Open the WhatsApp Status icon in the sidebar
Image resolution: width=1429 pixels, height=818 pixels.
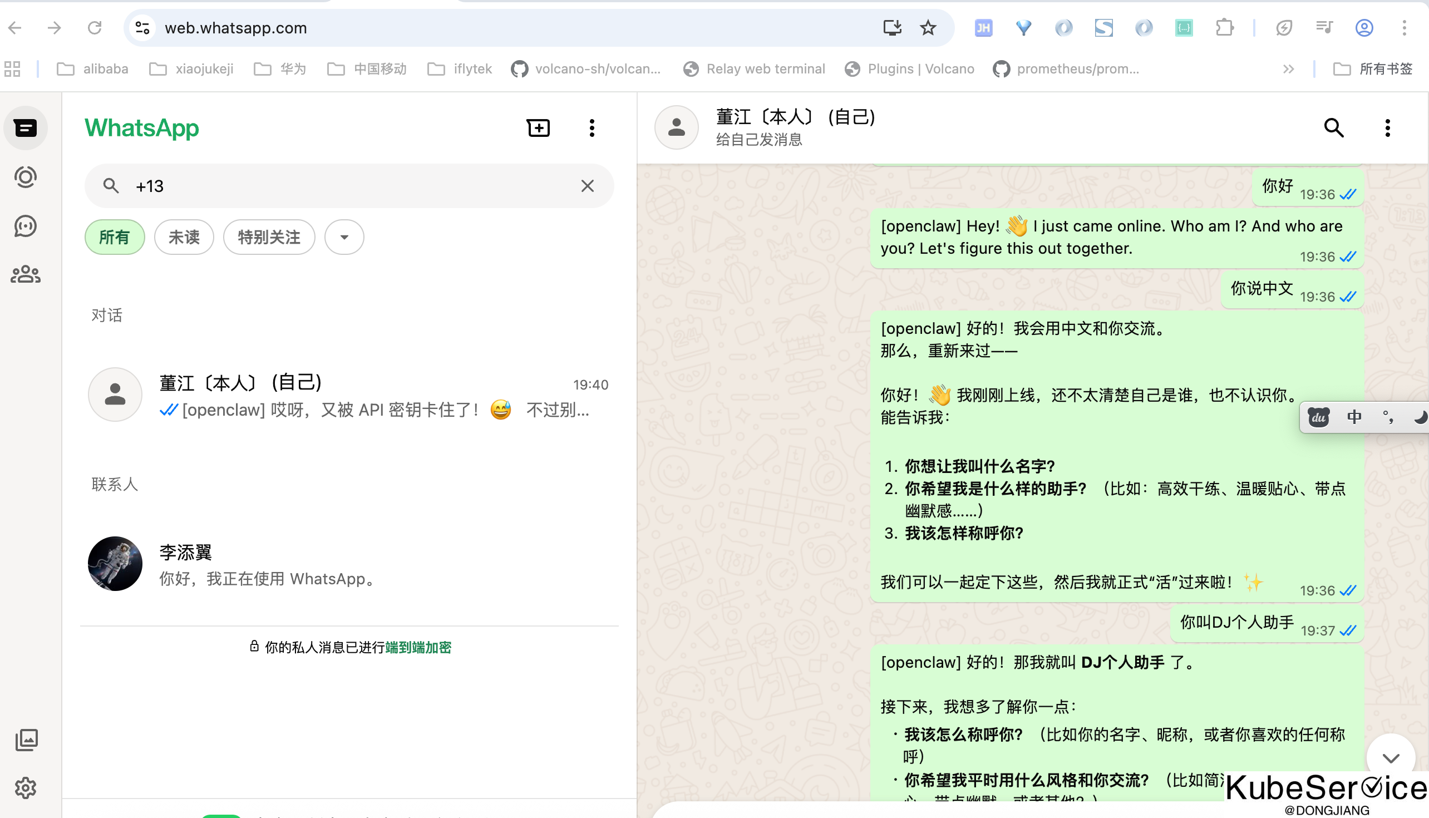coord(25,178)
